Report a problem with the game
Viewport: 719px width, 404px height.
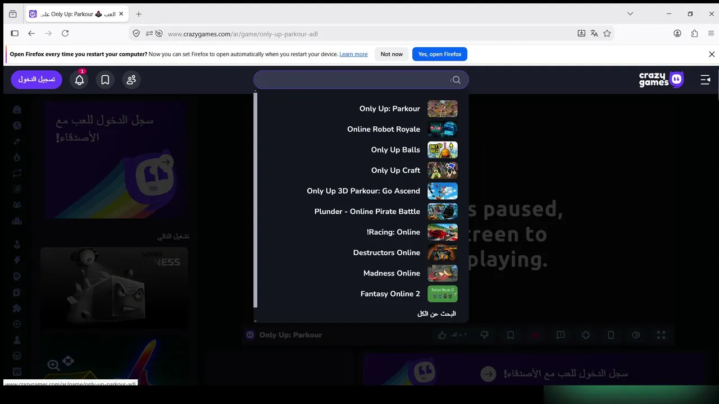point(561,335)
